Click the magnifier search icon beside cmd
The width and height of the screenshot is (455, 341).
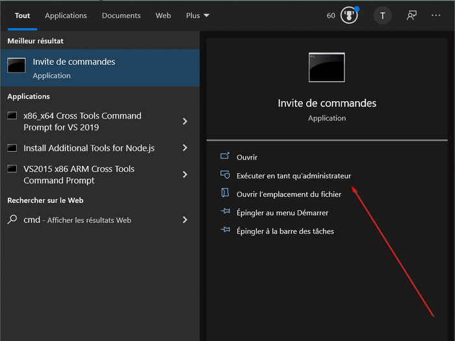click(12, 219)
